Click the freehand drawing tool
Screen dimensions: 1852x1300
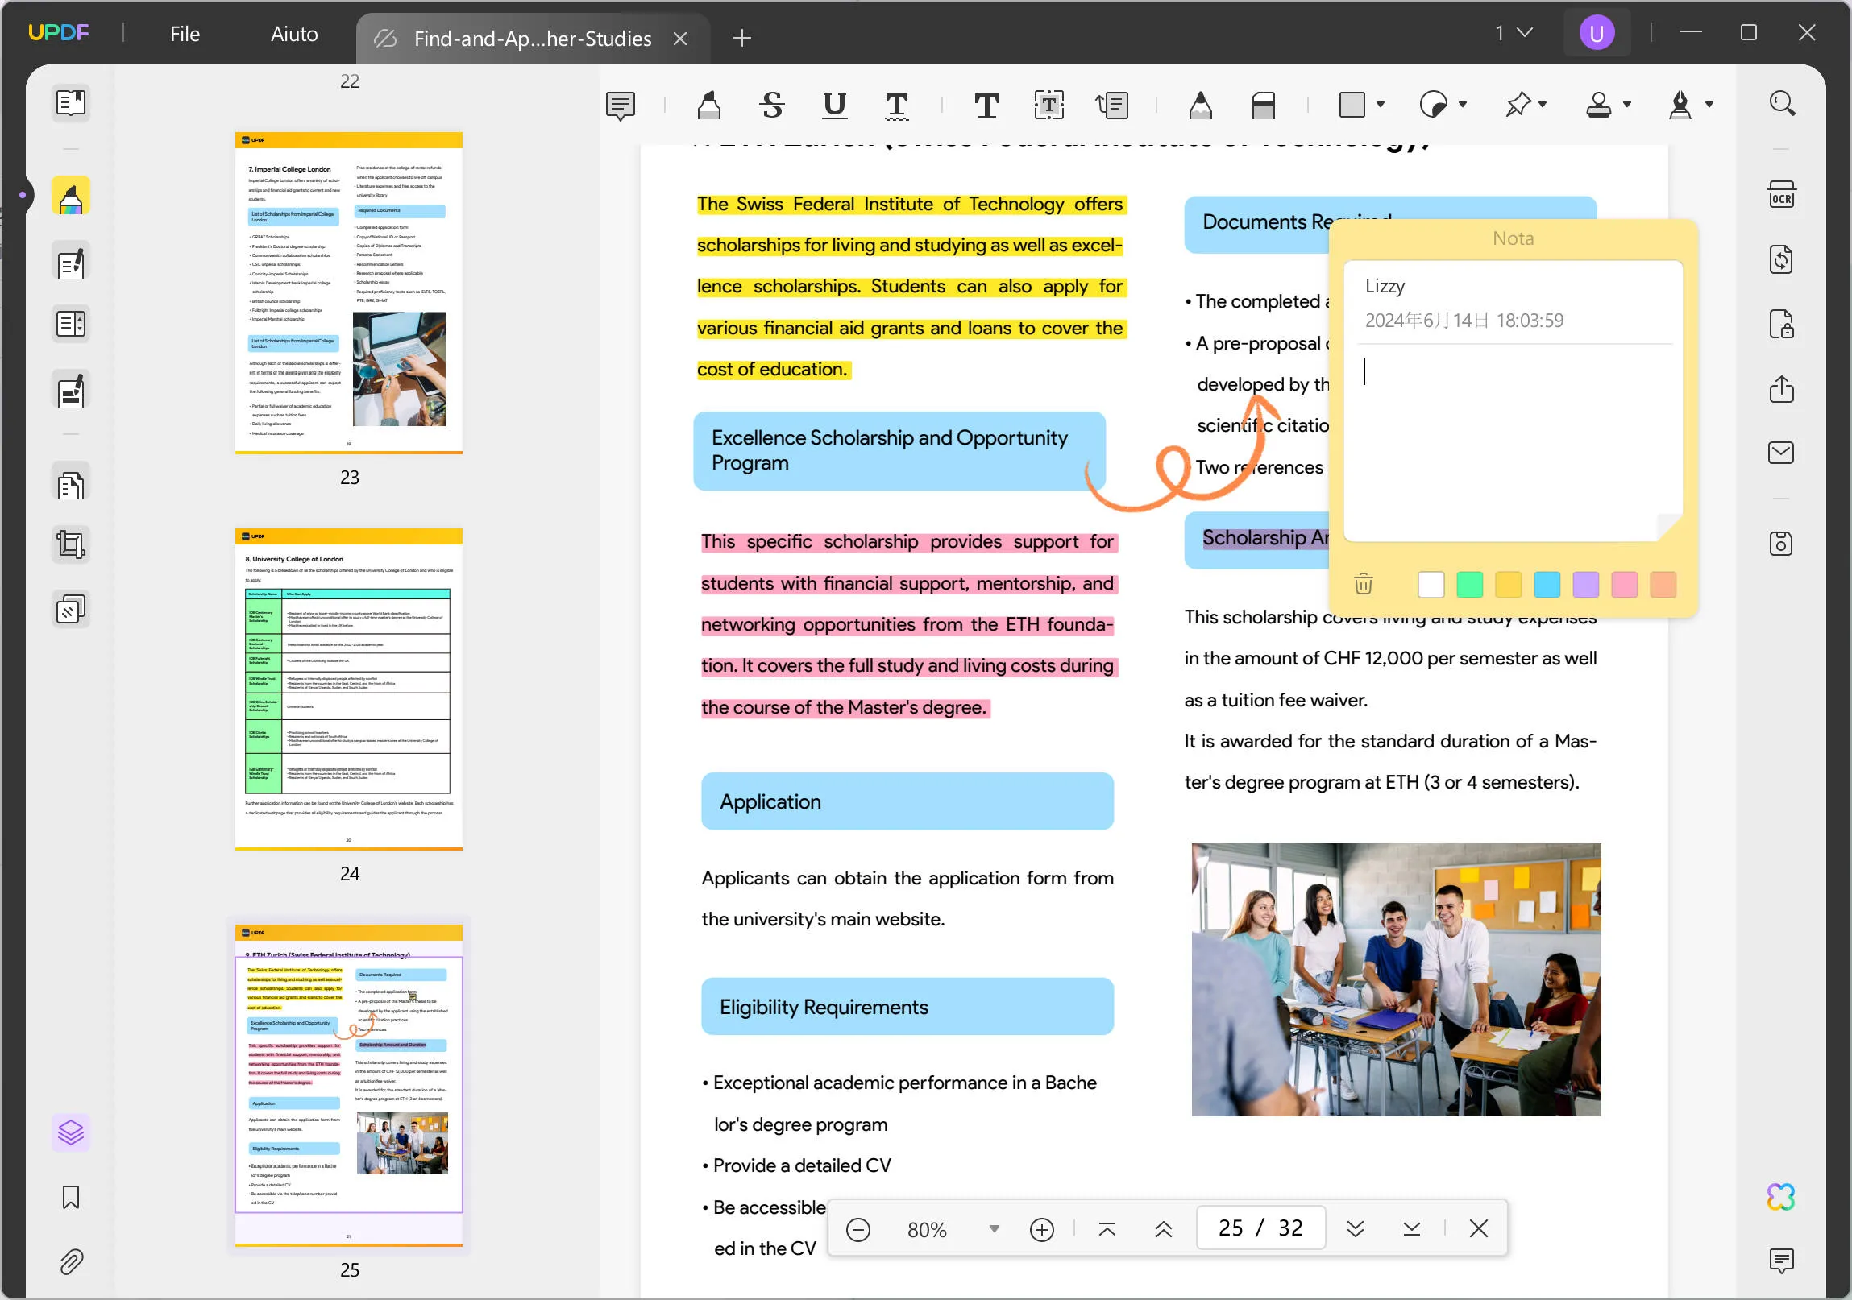[x=1199, y=104]
